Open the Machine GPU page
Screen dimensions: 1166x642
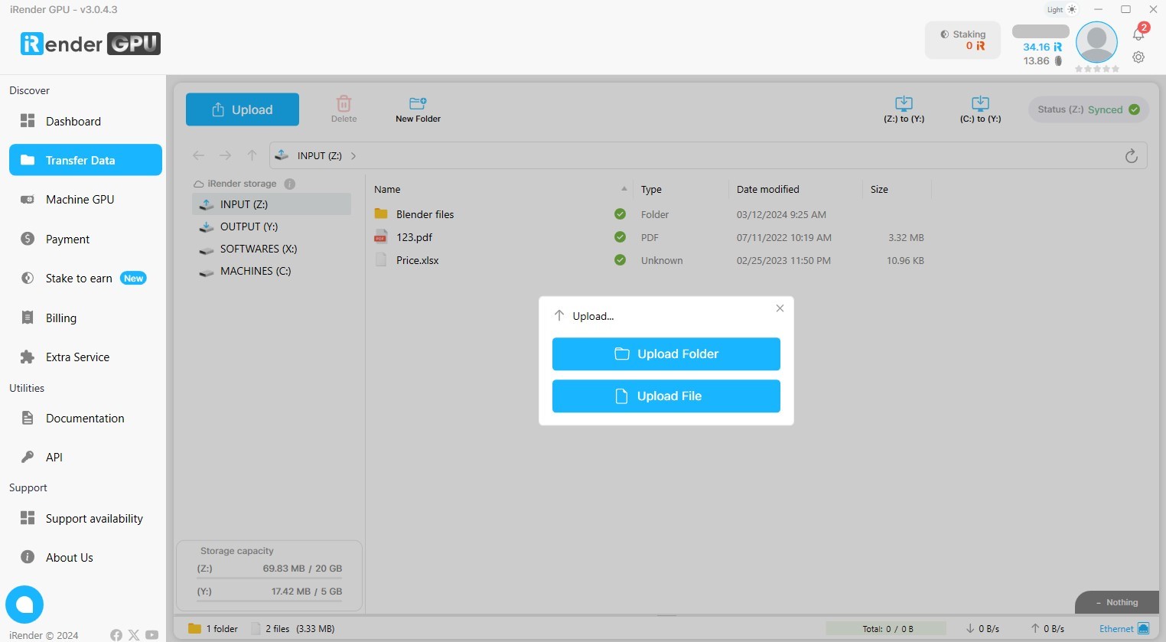[x=86, y=200]
